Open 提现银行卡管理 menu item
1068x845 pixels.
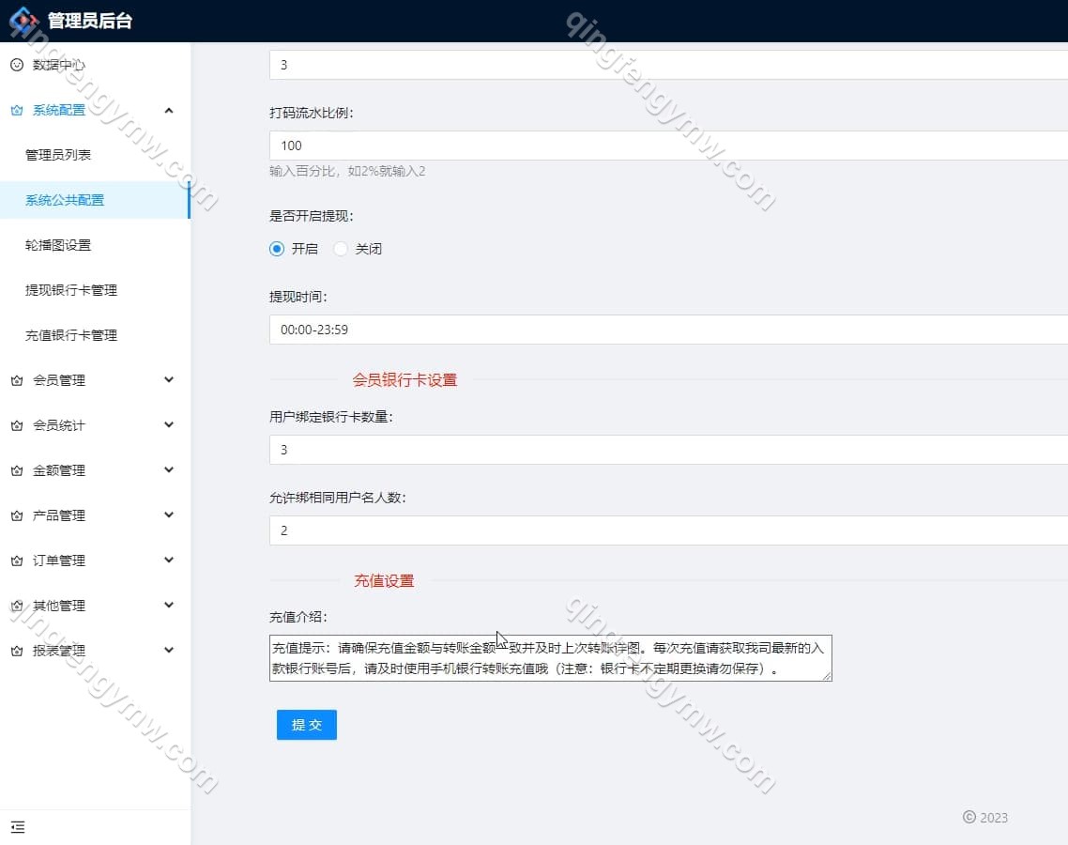[x=71, y=290]
